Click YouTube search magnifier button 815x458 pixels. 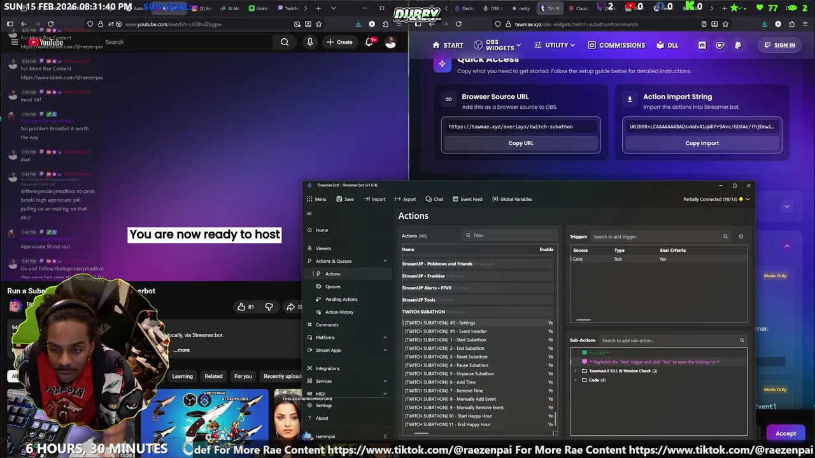pos(285,42)
